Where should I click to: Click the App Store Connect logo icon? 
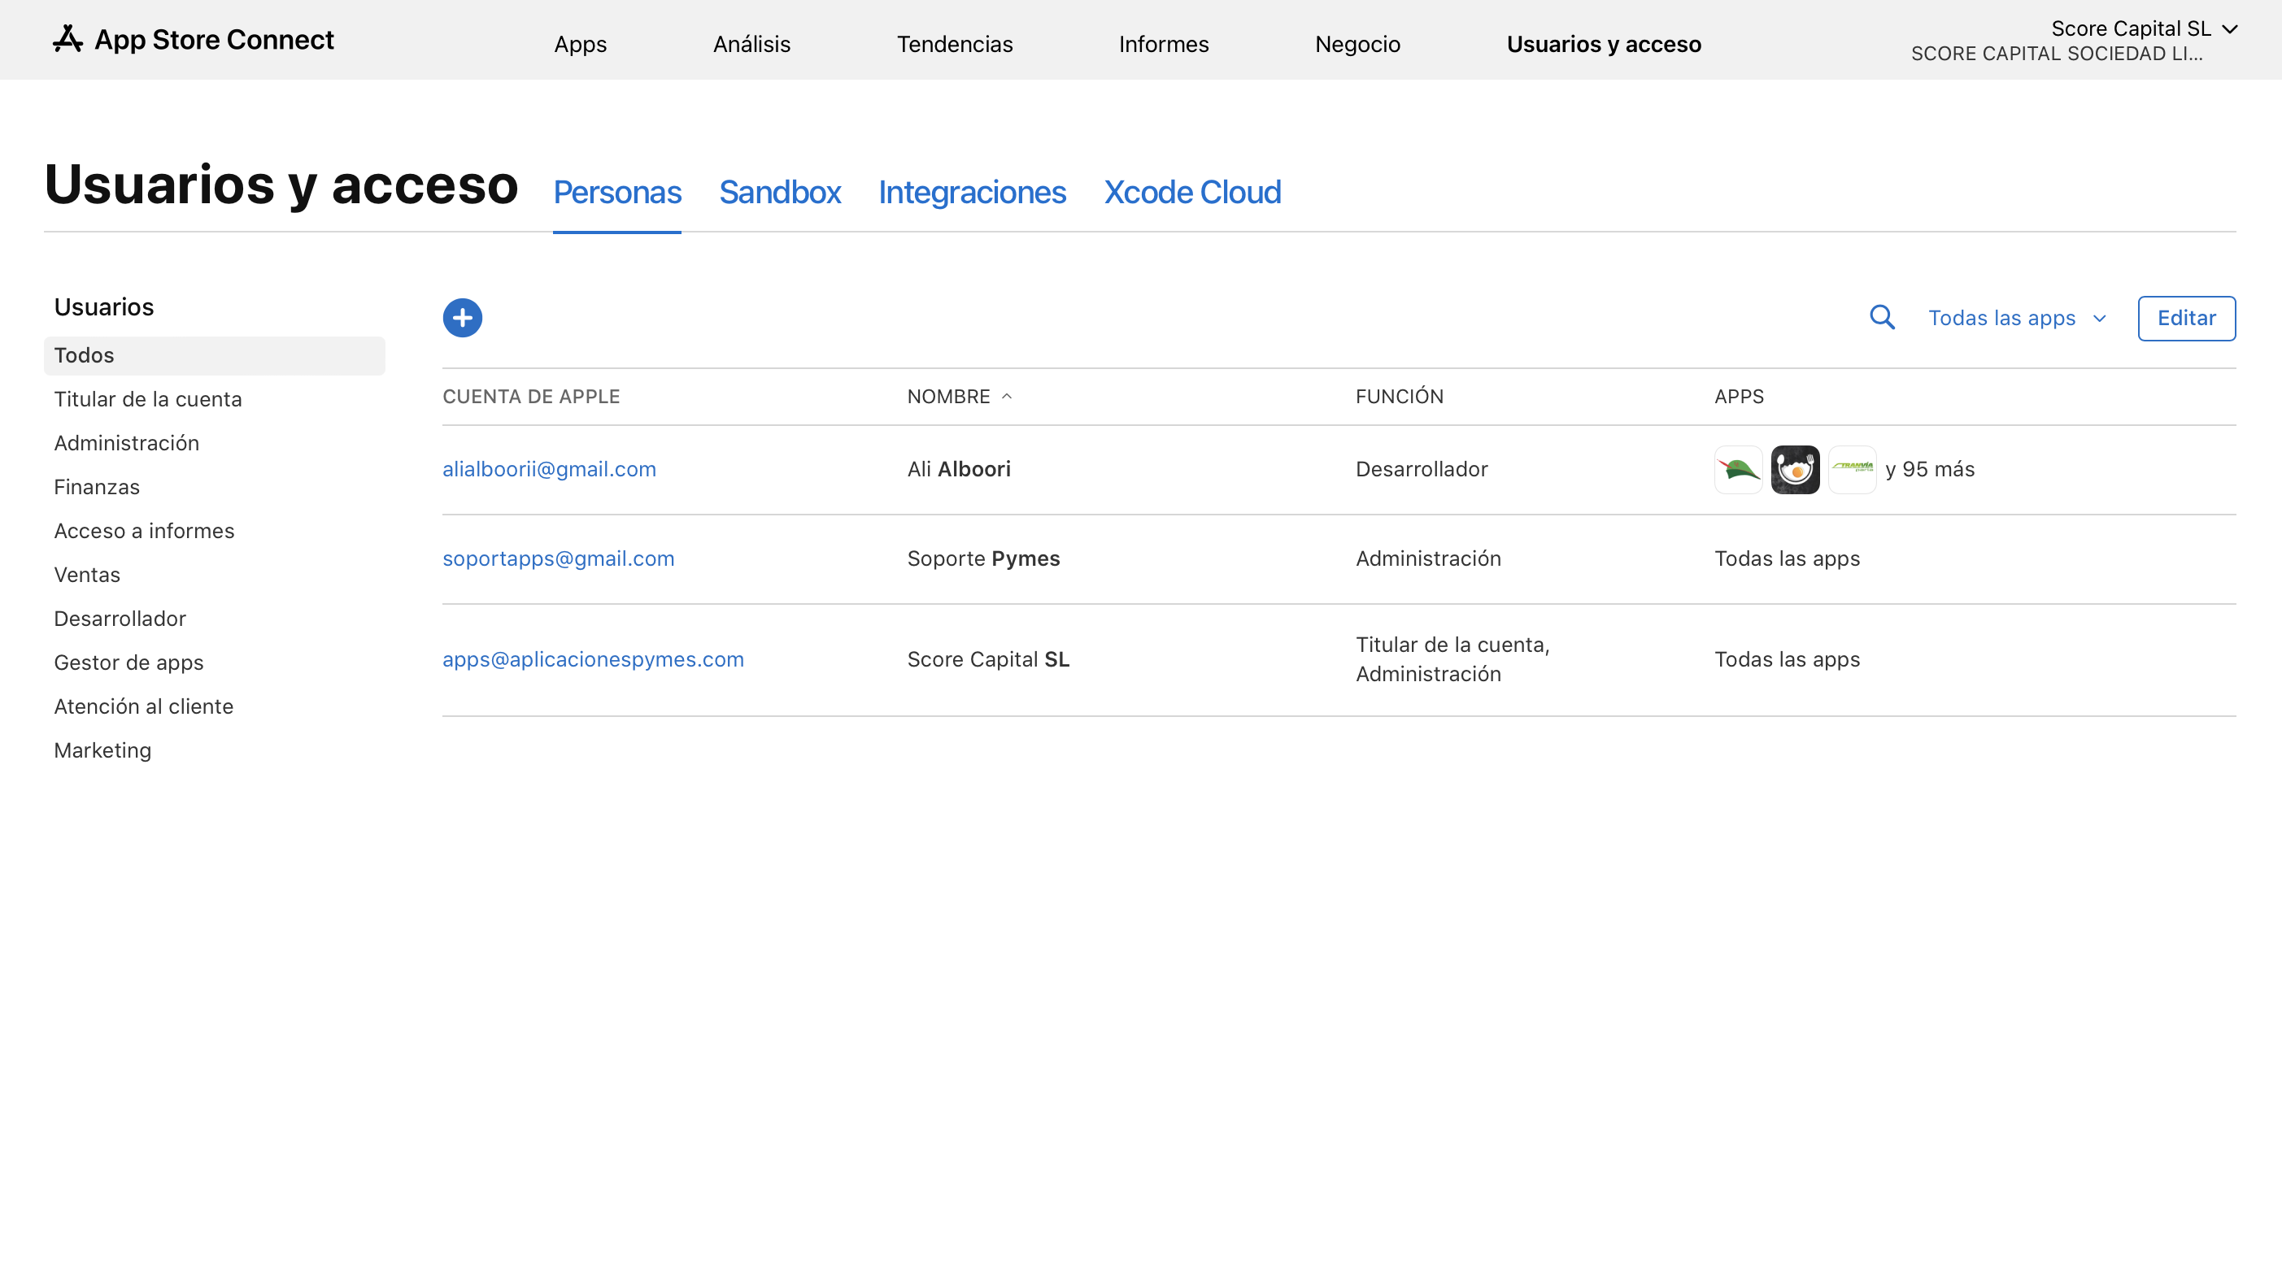coord(68,39)
